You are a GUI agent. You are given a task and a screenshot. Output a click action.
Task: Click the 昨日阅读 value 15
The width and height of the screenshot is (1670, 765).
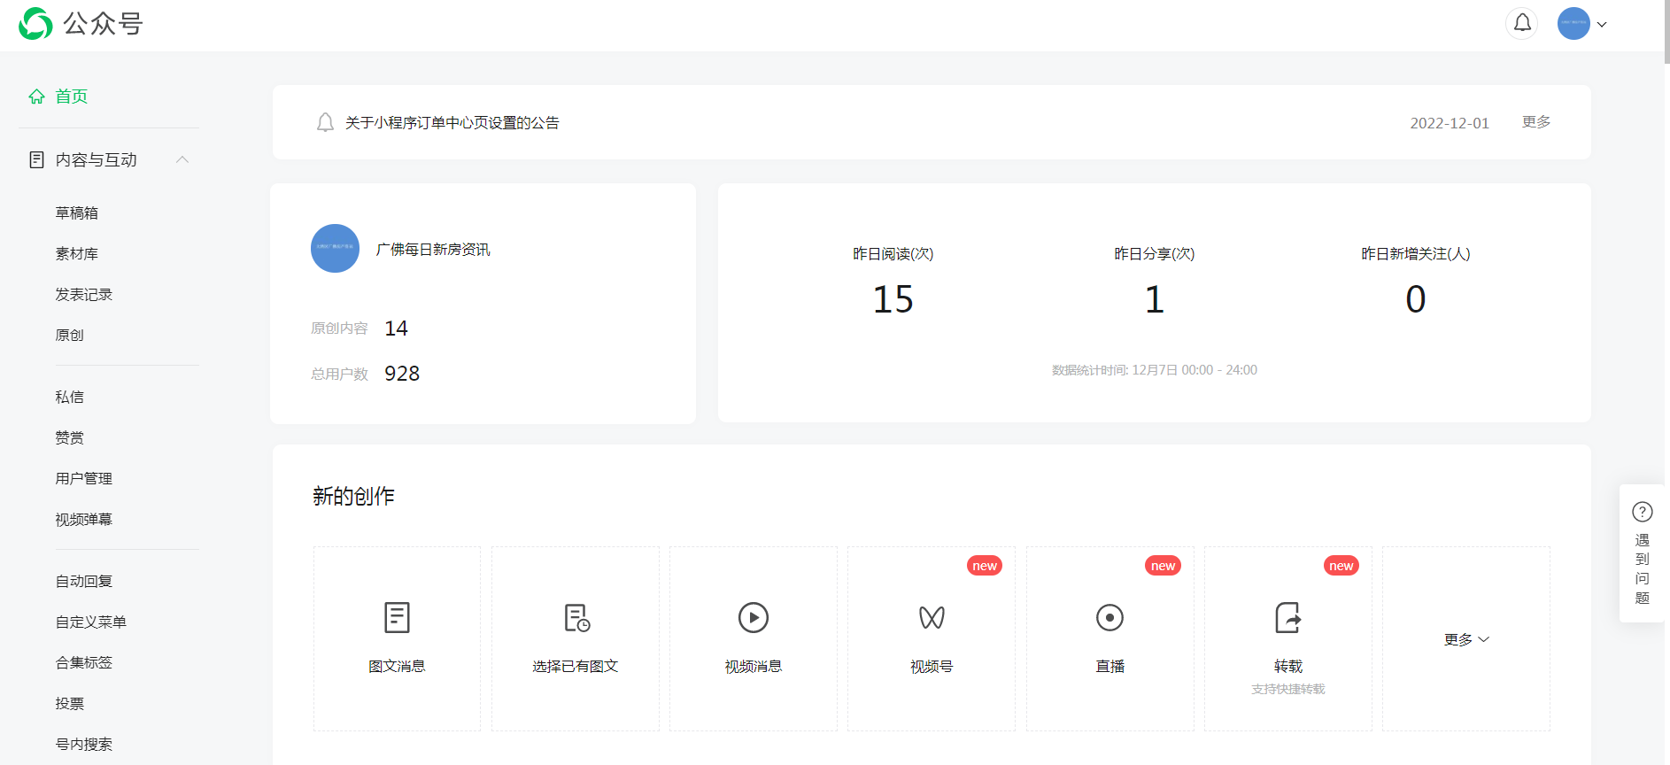893,299
